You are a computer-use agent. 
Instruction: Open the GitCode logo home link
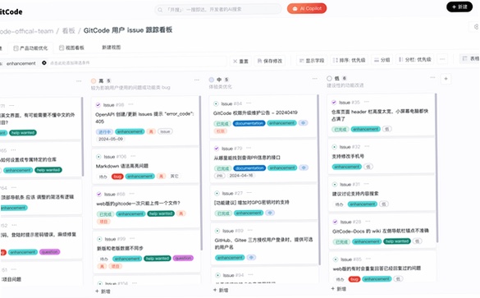click(11, 12)
